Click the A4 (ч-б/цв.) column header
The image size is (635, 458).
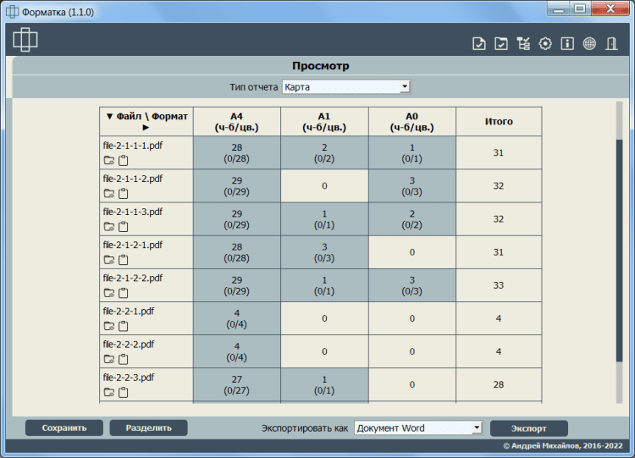tap(237, 122)
